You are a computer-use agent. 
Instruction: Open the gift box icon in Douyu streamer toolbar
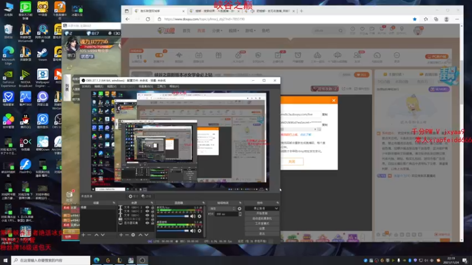[218, 57]
